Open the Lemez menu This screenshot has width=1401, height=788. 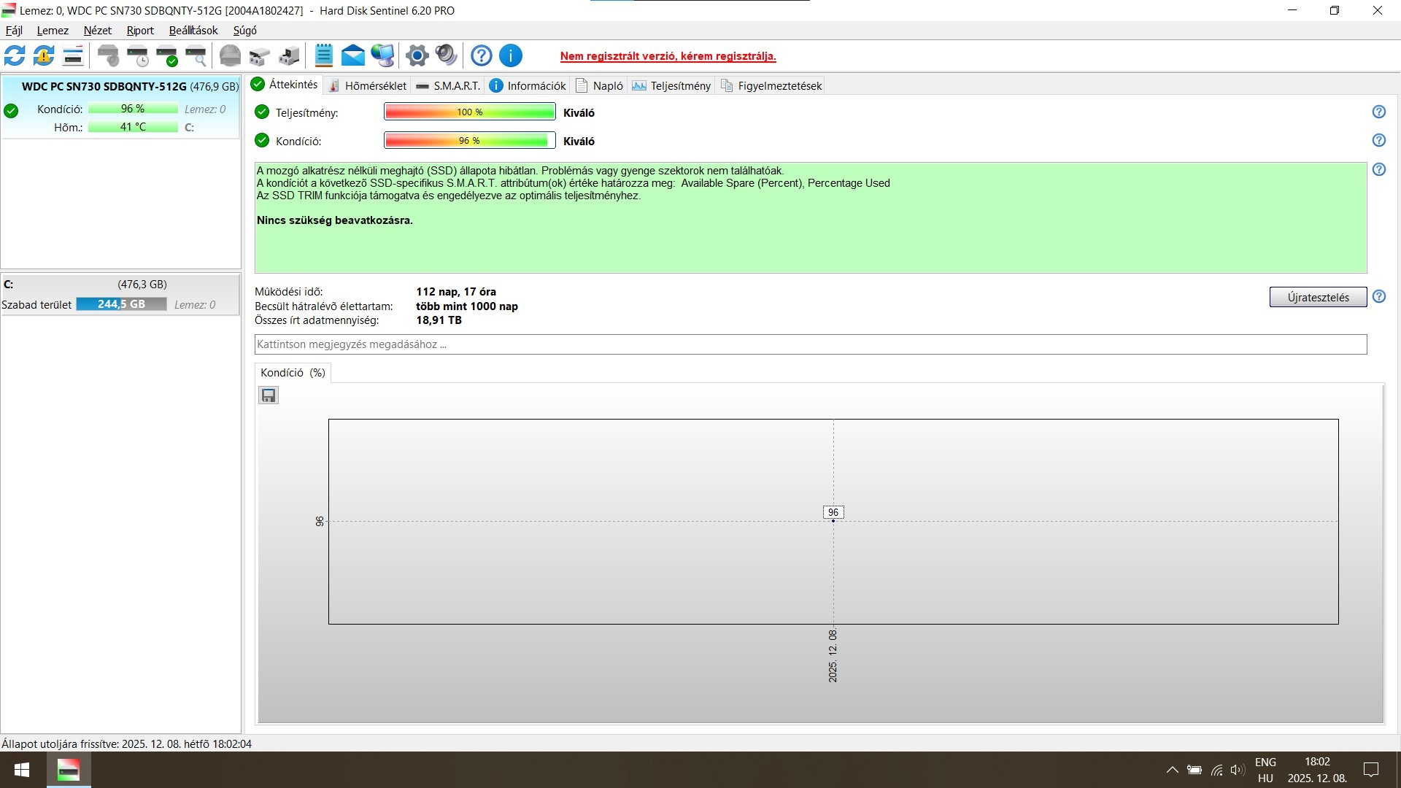pos(53,31)
